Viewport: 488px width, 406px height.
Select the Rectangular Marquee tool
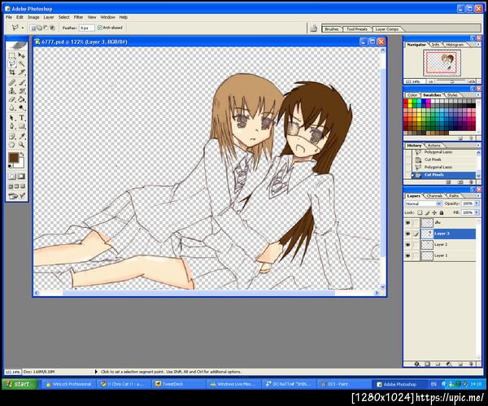pos(12,55)
